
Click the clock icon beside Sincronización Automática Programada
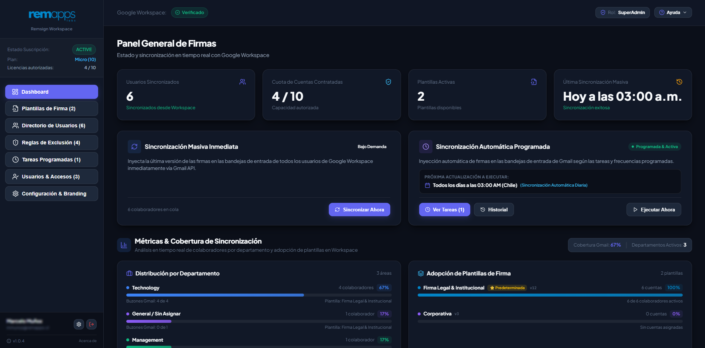tap(426, 147)
